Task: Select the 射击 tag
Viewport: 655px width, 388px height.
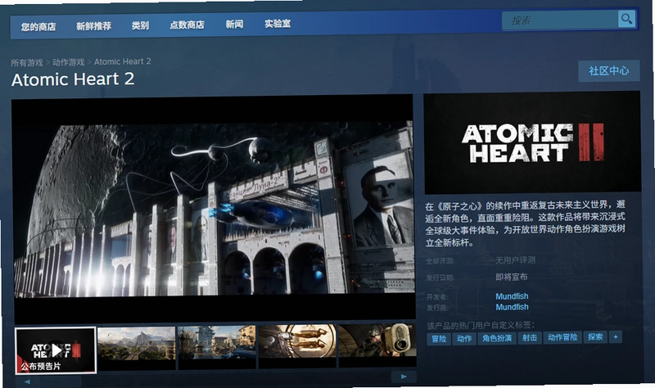Action: click(530, 337)
